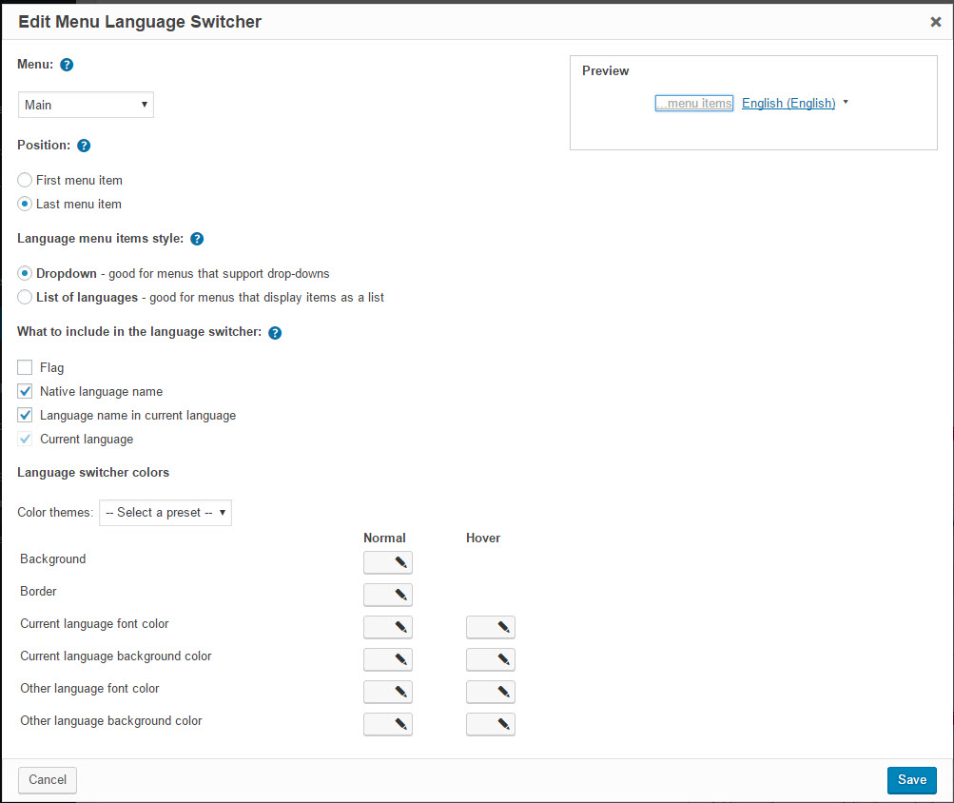Uncheck Language name in current language
Viewport: 954px width, 803px height.
coord(25,415)
